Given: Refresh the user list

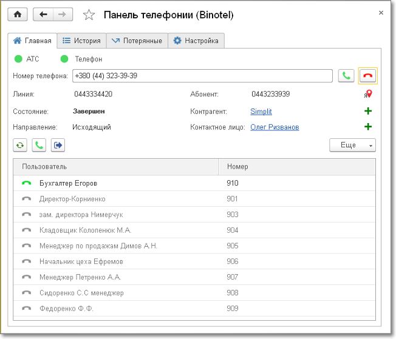Looking at the screenshot, I should (20, 146).
